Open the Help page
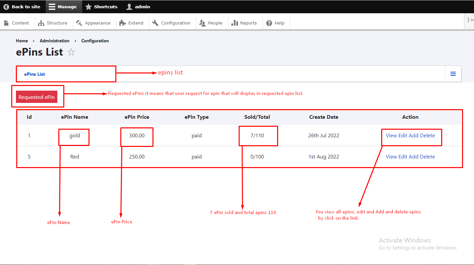 (x=275, y=23)
